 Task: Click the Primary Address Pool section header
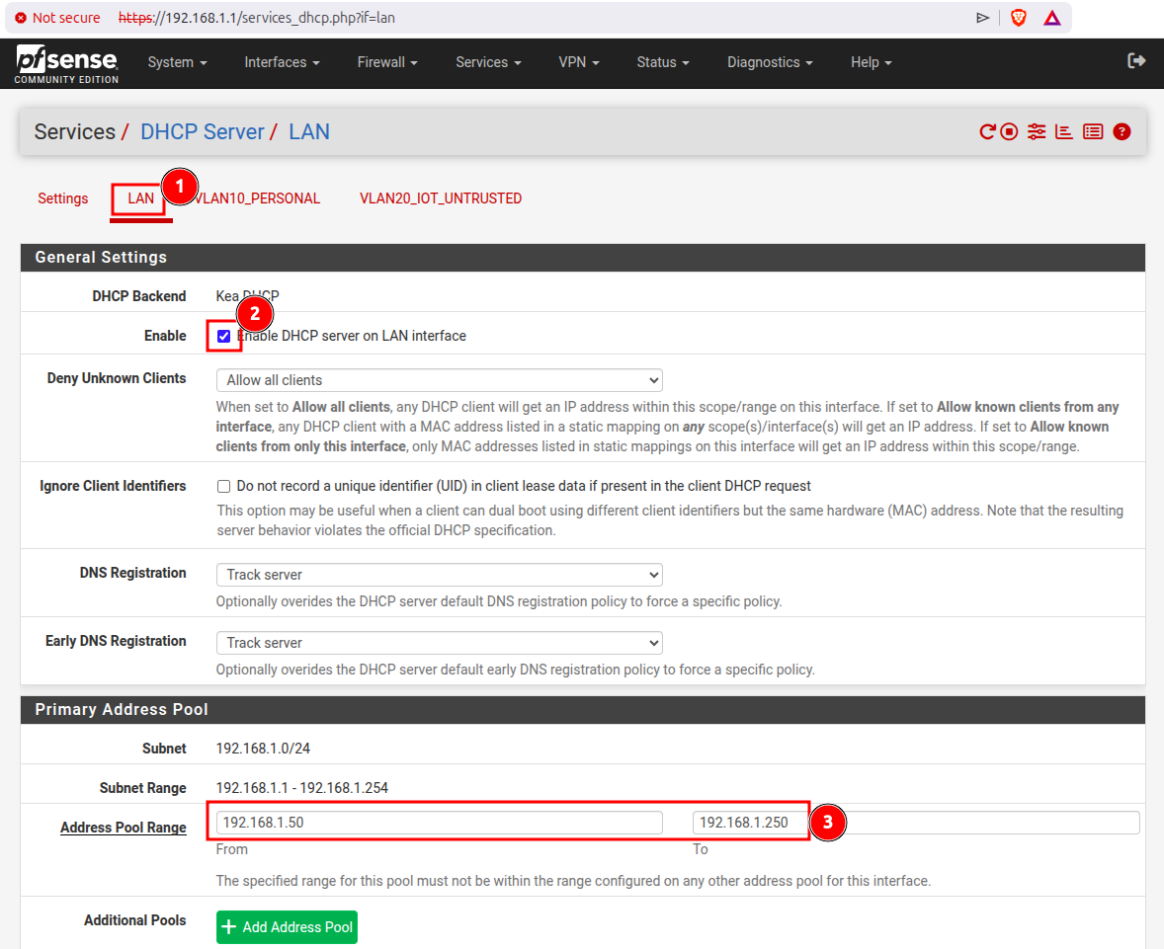583,709
